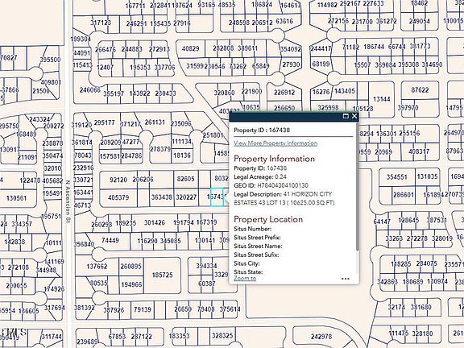Select parcel 278379 on the map
The image size is (464, 348).
click(x=160, y=149)
